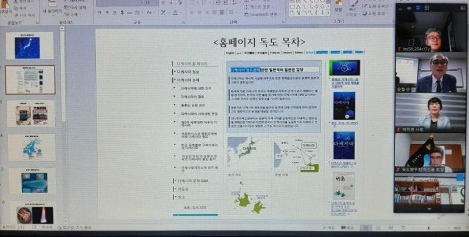Align text left in paragraph group

point(192,13)
